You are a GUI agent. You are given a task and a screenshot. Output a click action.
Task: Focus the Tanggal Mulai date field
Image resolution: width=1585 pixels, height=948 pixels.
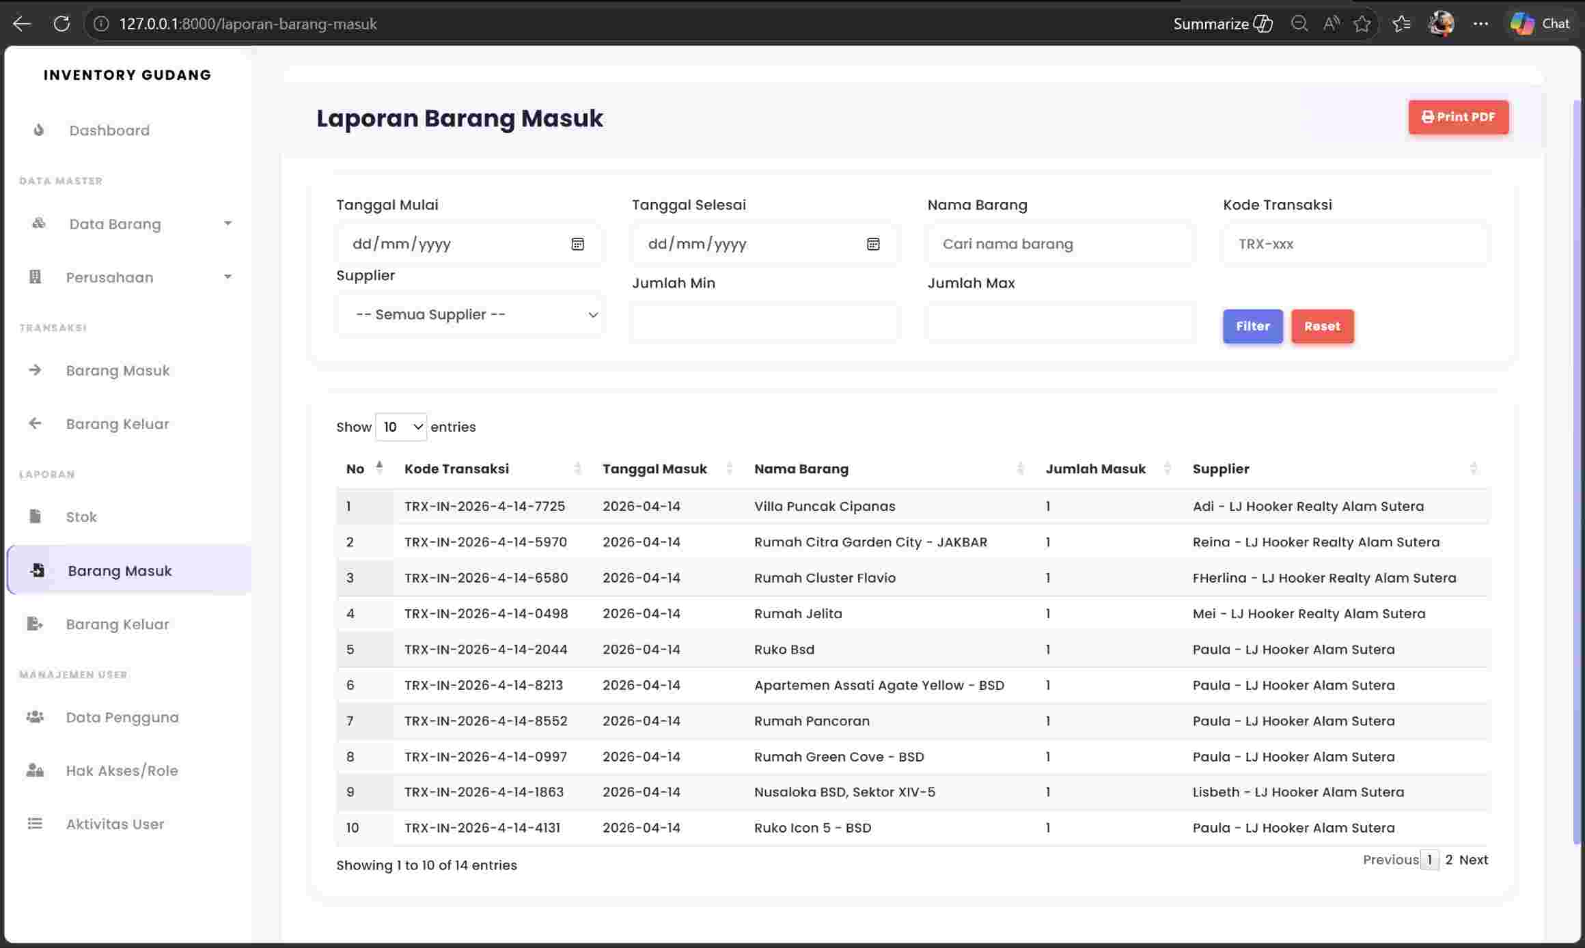(469, 244)
